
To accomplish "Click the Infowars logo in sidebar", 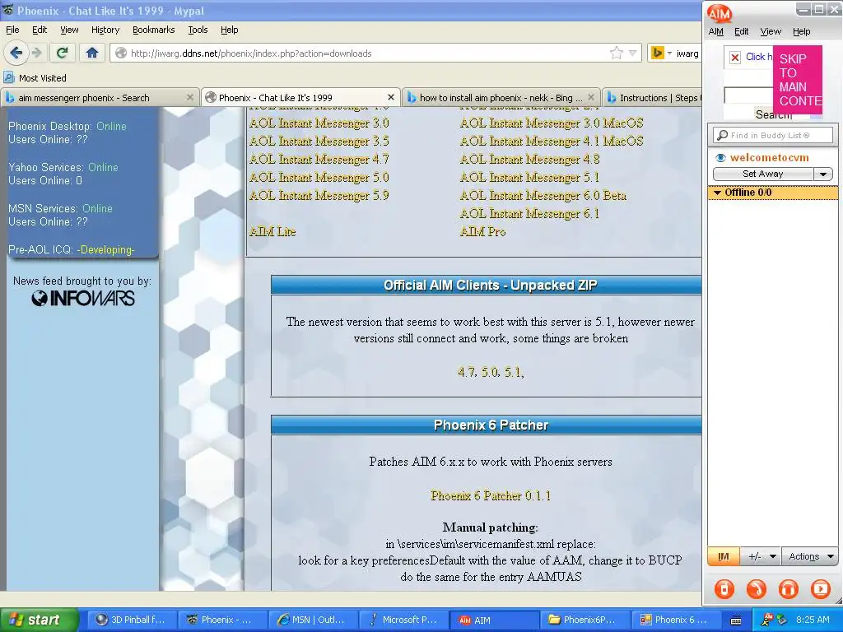I will [83, 298].
